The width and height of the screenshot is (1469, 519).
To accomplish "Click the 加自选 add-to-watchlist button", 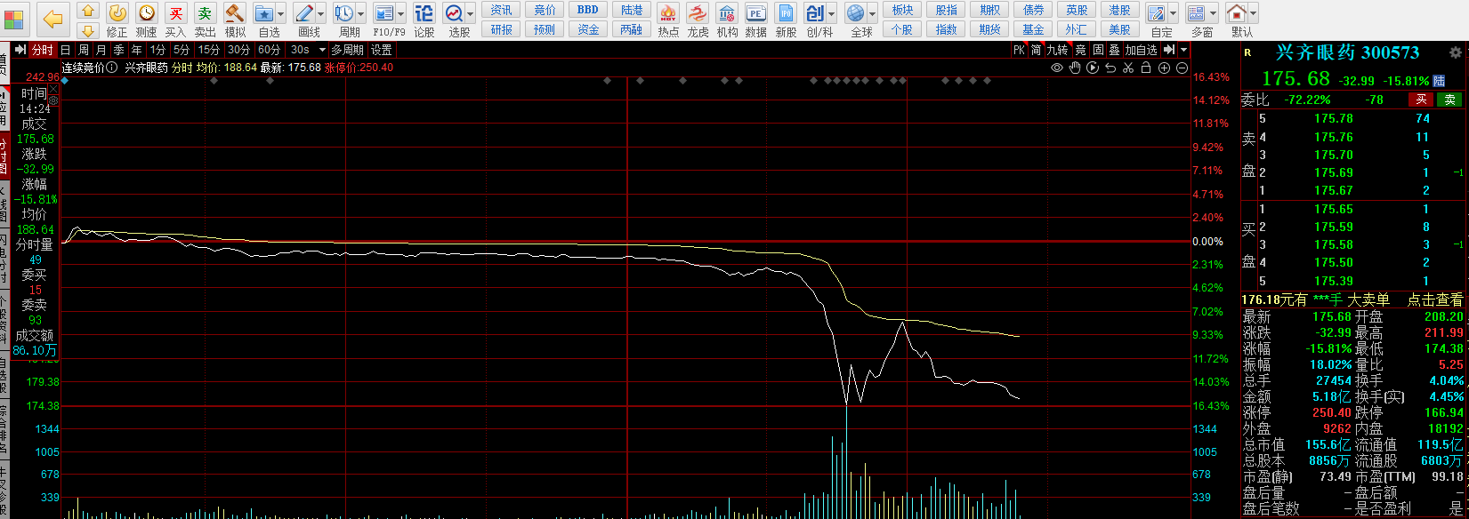I will pos(1142,50).
